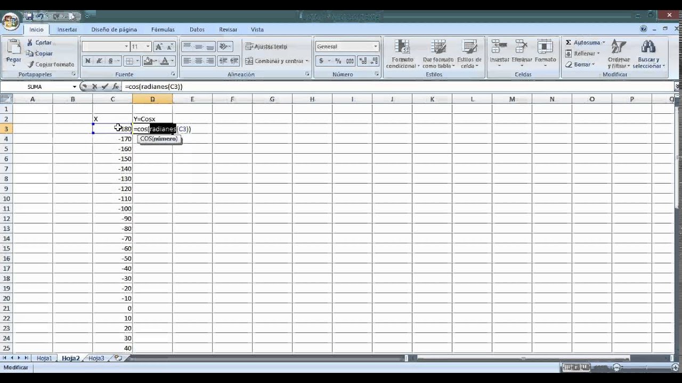Click Formato cells icon
Image resolution: width=682 pixels, height=383 pixels.
click(545, 47)
